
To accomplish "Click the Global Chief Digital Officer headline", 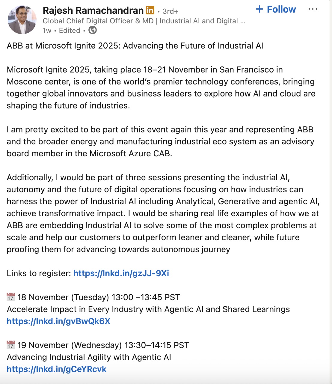I will click(144, 21).
